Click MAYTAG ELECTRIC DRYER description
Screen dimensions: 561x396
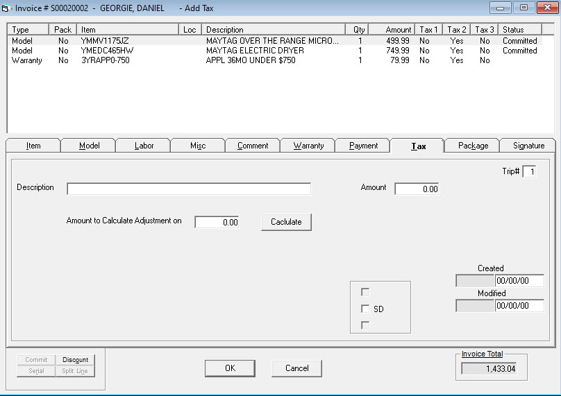(x=255, y=51)
